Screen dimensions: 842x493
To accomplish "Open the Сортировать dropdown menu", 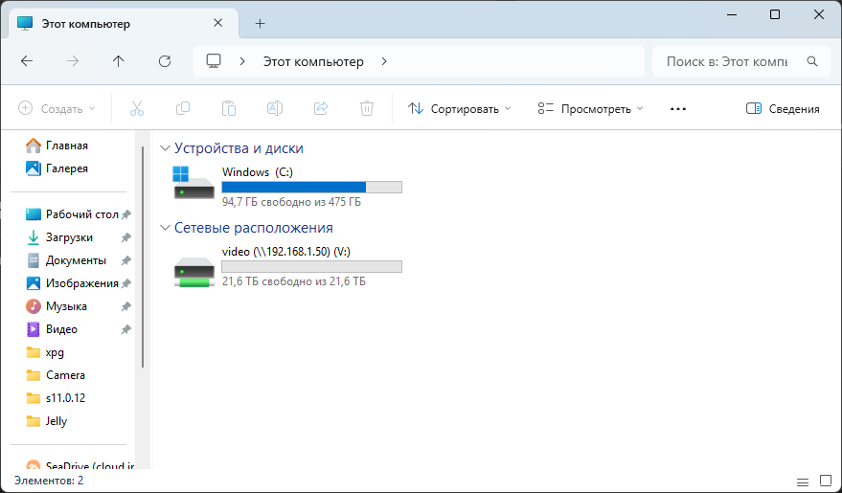I will click(x=460, y=109).
